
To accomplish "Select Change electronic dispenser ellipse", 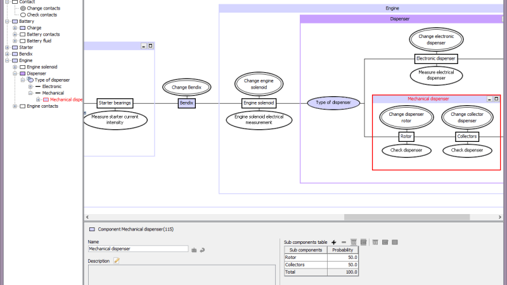I will 436,39.
